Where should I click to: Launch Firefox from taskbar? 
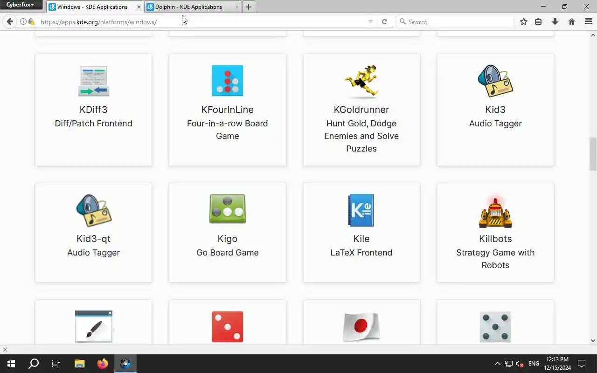102,364
